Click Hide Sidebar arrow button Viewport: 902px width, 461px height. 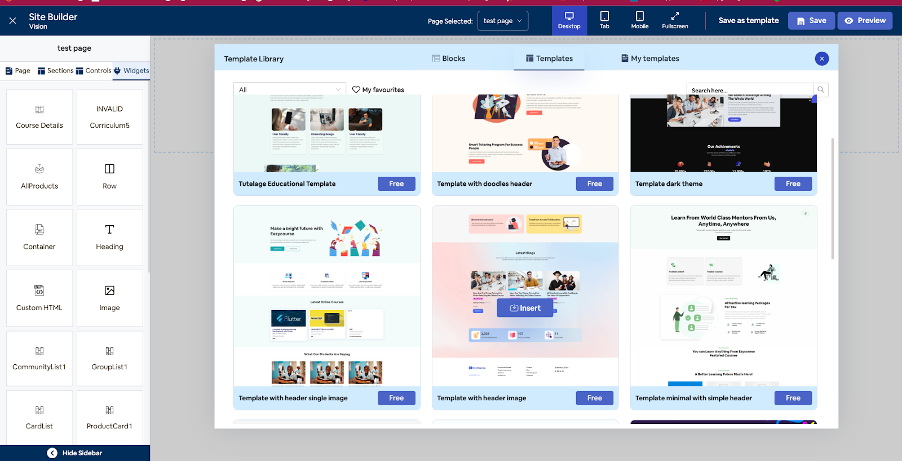52,453
